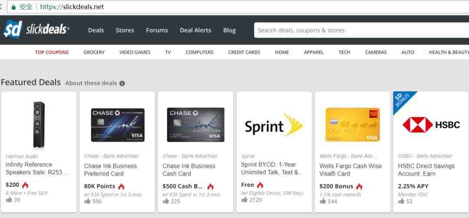Open Sprint BYOD 1-Year Unlimited title
469x218 pixels.
coord(272,169)
